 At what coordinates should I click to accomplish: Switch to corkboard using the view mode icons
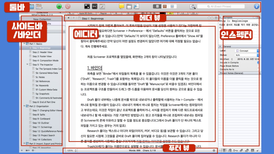(165, 6)
